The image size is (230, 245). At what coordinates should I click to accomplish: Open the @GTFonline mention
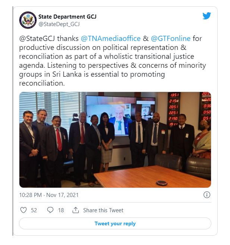pos(171,38)
